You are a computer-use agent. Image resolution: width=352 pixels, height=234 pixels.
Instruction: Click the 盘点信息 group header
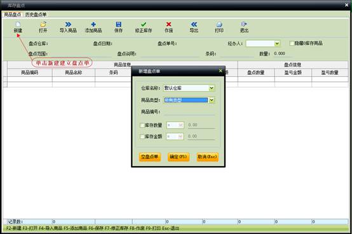click(292, 65)
